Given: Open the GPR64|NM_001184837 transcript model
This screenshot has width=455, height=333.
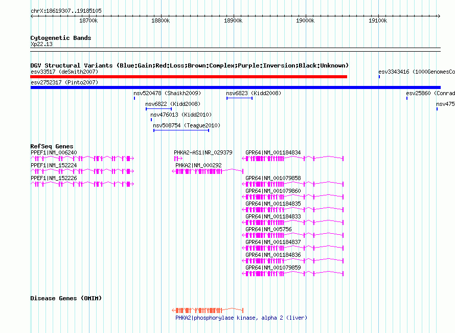Looking at the screenshot, I should 293,248.
